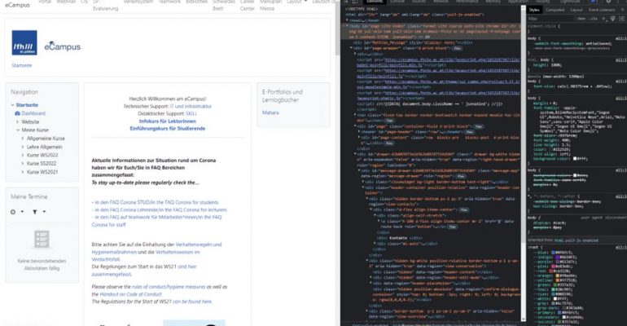Click the eCampus brand text in top bar
The width and height of the screenshot is (627, 326).
[17, 5]
